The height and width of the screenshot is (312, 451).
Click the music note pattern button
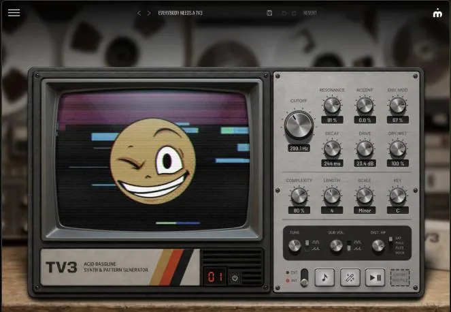coord(324,277)
